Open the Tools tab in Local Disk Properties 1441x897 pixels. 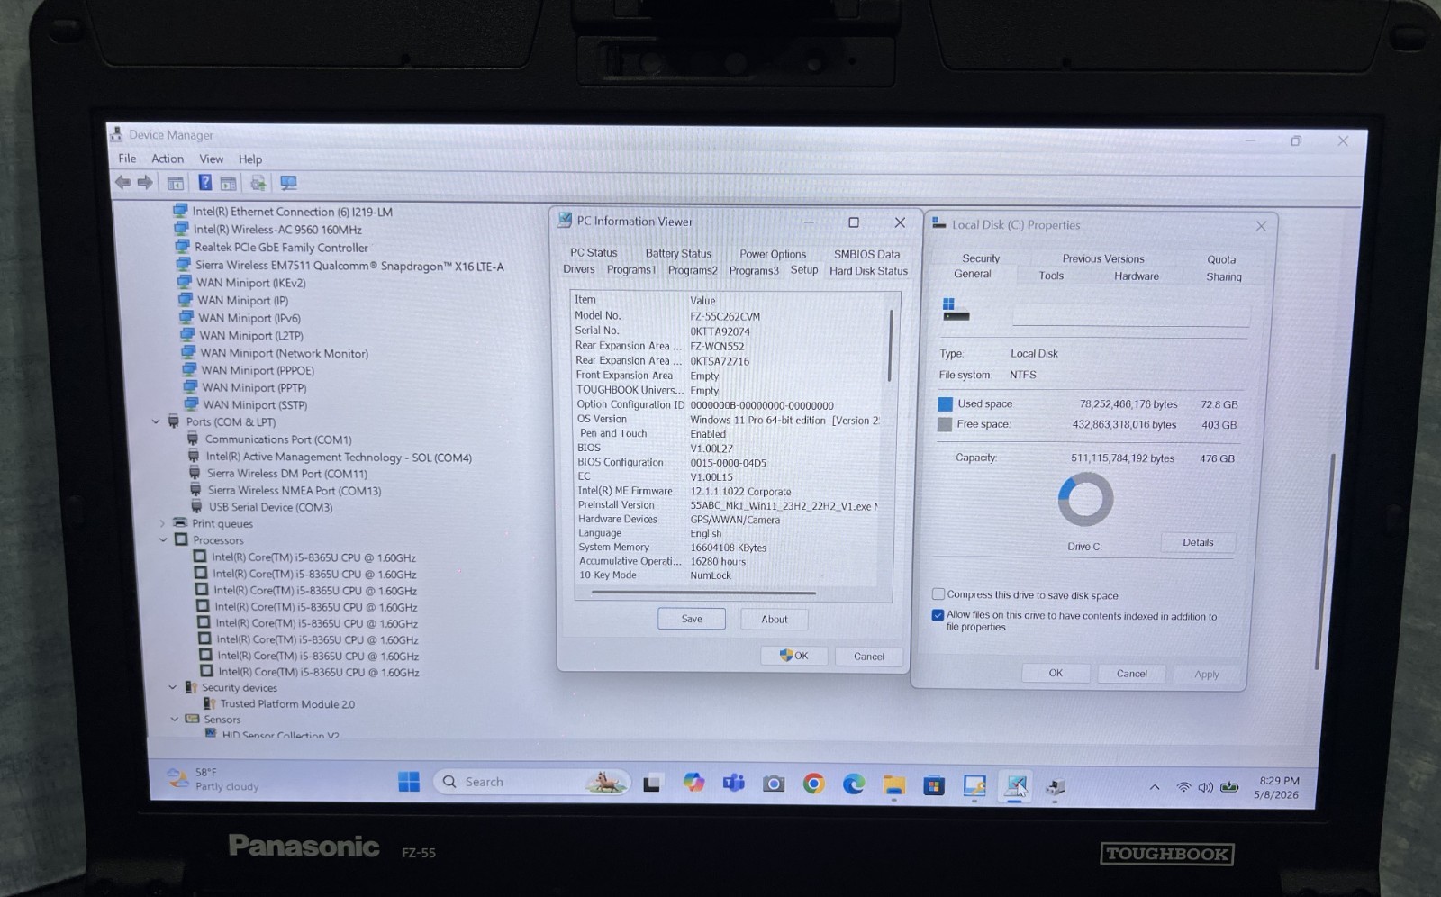[1051, 276]
